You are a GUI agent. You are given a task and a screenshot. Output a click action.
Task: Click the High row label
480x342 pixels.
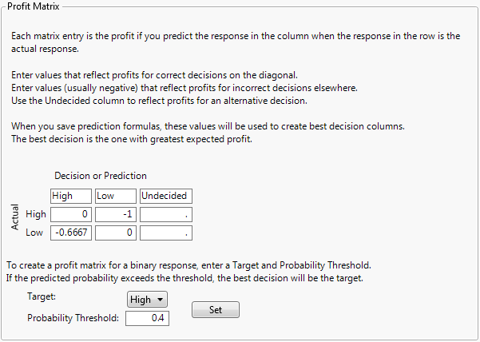(36, 214)
